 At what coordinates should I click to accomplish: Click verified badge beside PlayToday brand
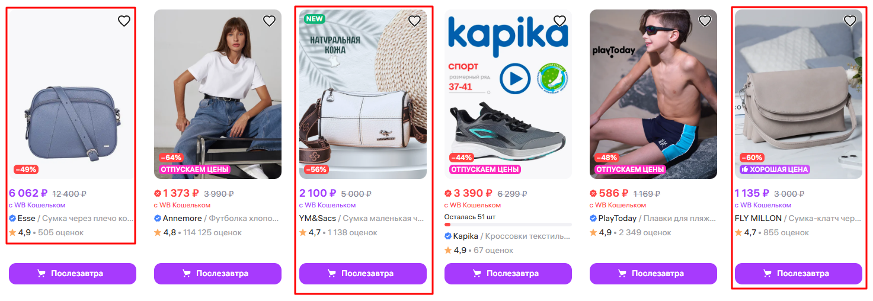593,218
